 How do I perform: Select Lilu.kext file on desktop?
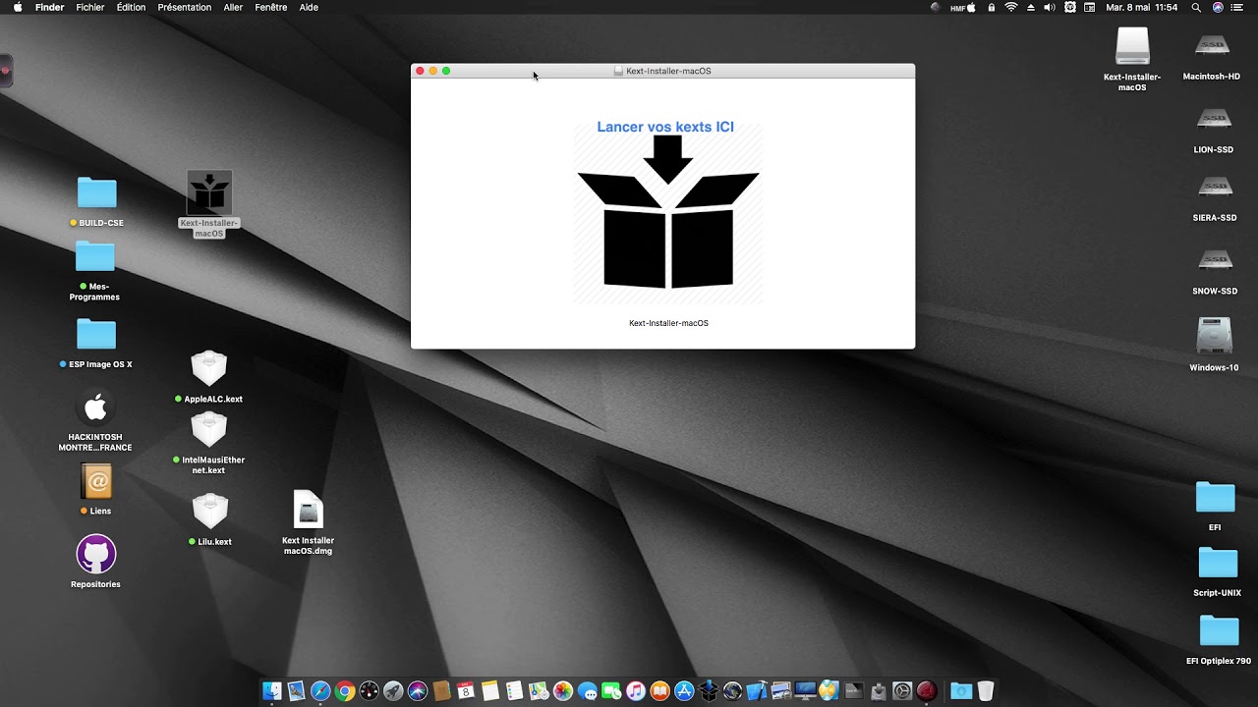pos(210,512)
